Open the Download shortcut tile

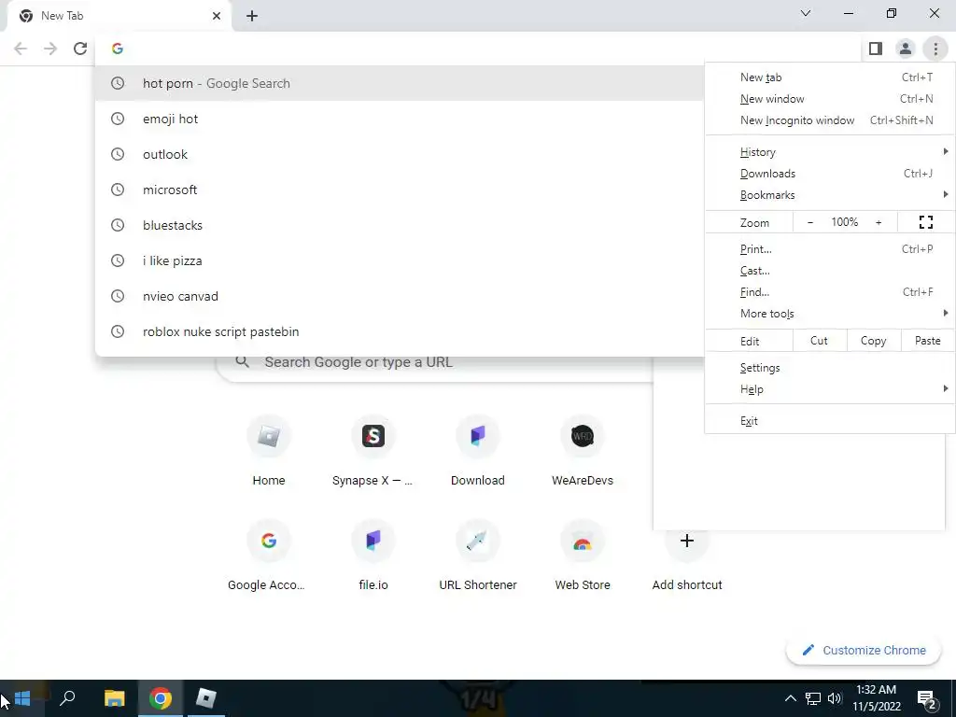pos(478,452)
